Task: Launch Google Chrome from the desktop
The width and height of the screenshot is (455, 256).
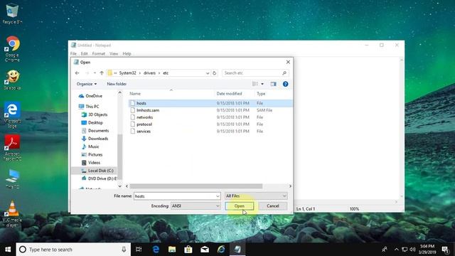Action: click(x=12, y=49)
